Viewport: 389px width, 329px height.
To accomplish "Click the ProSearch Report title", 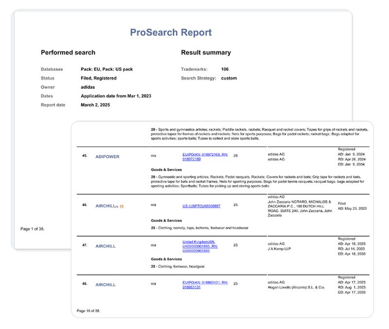I will (x=171, y=33).
